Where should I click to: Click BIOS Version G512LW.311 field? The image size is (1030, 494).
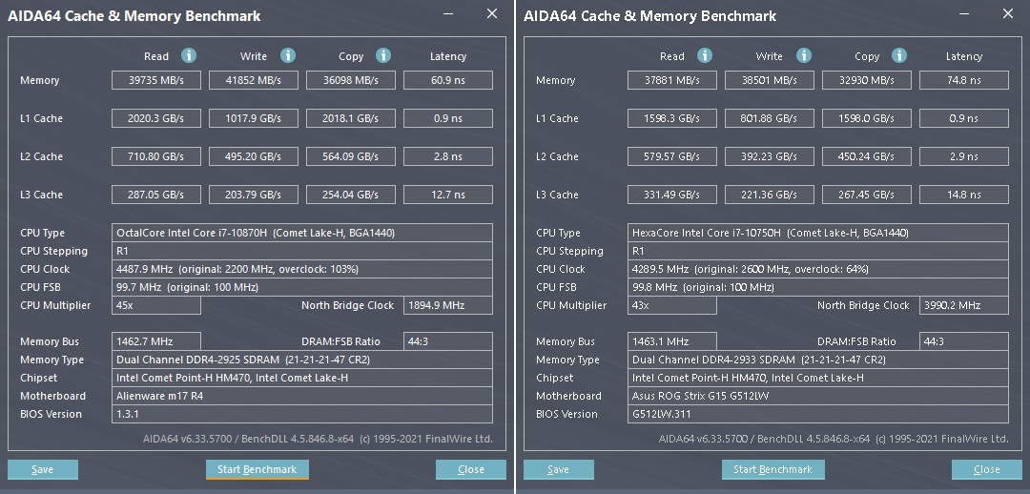tap(818, 414)
